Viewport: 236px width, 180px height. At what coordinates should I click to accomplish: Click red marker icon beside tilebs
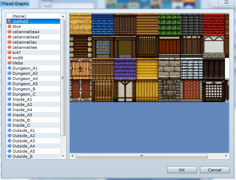[9, 63]
